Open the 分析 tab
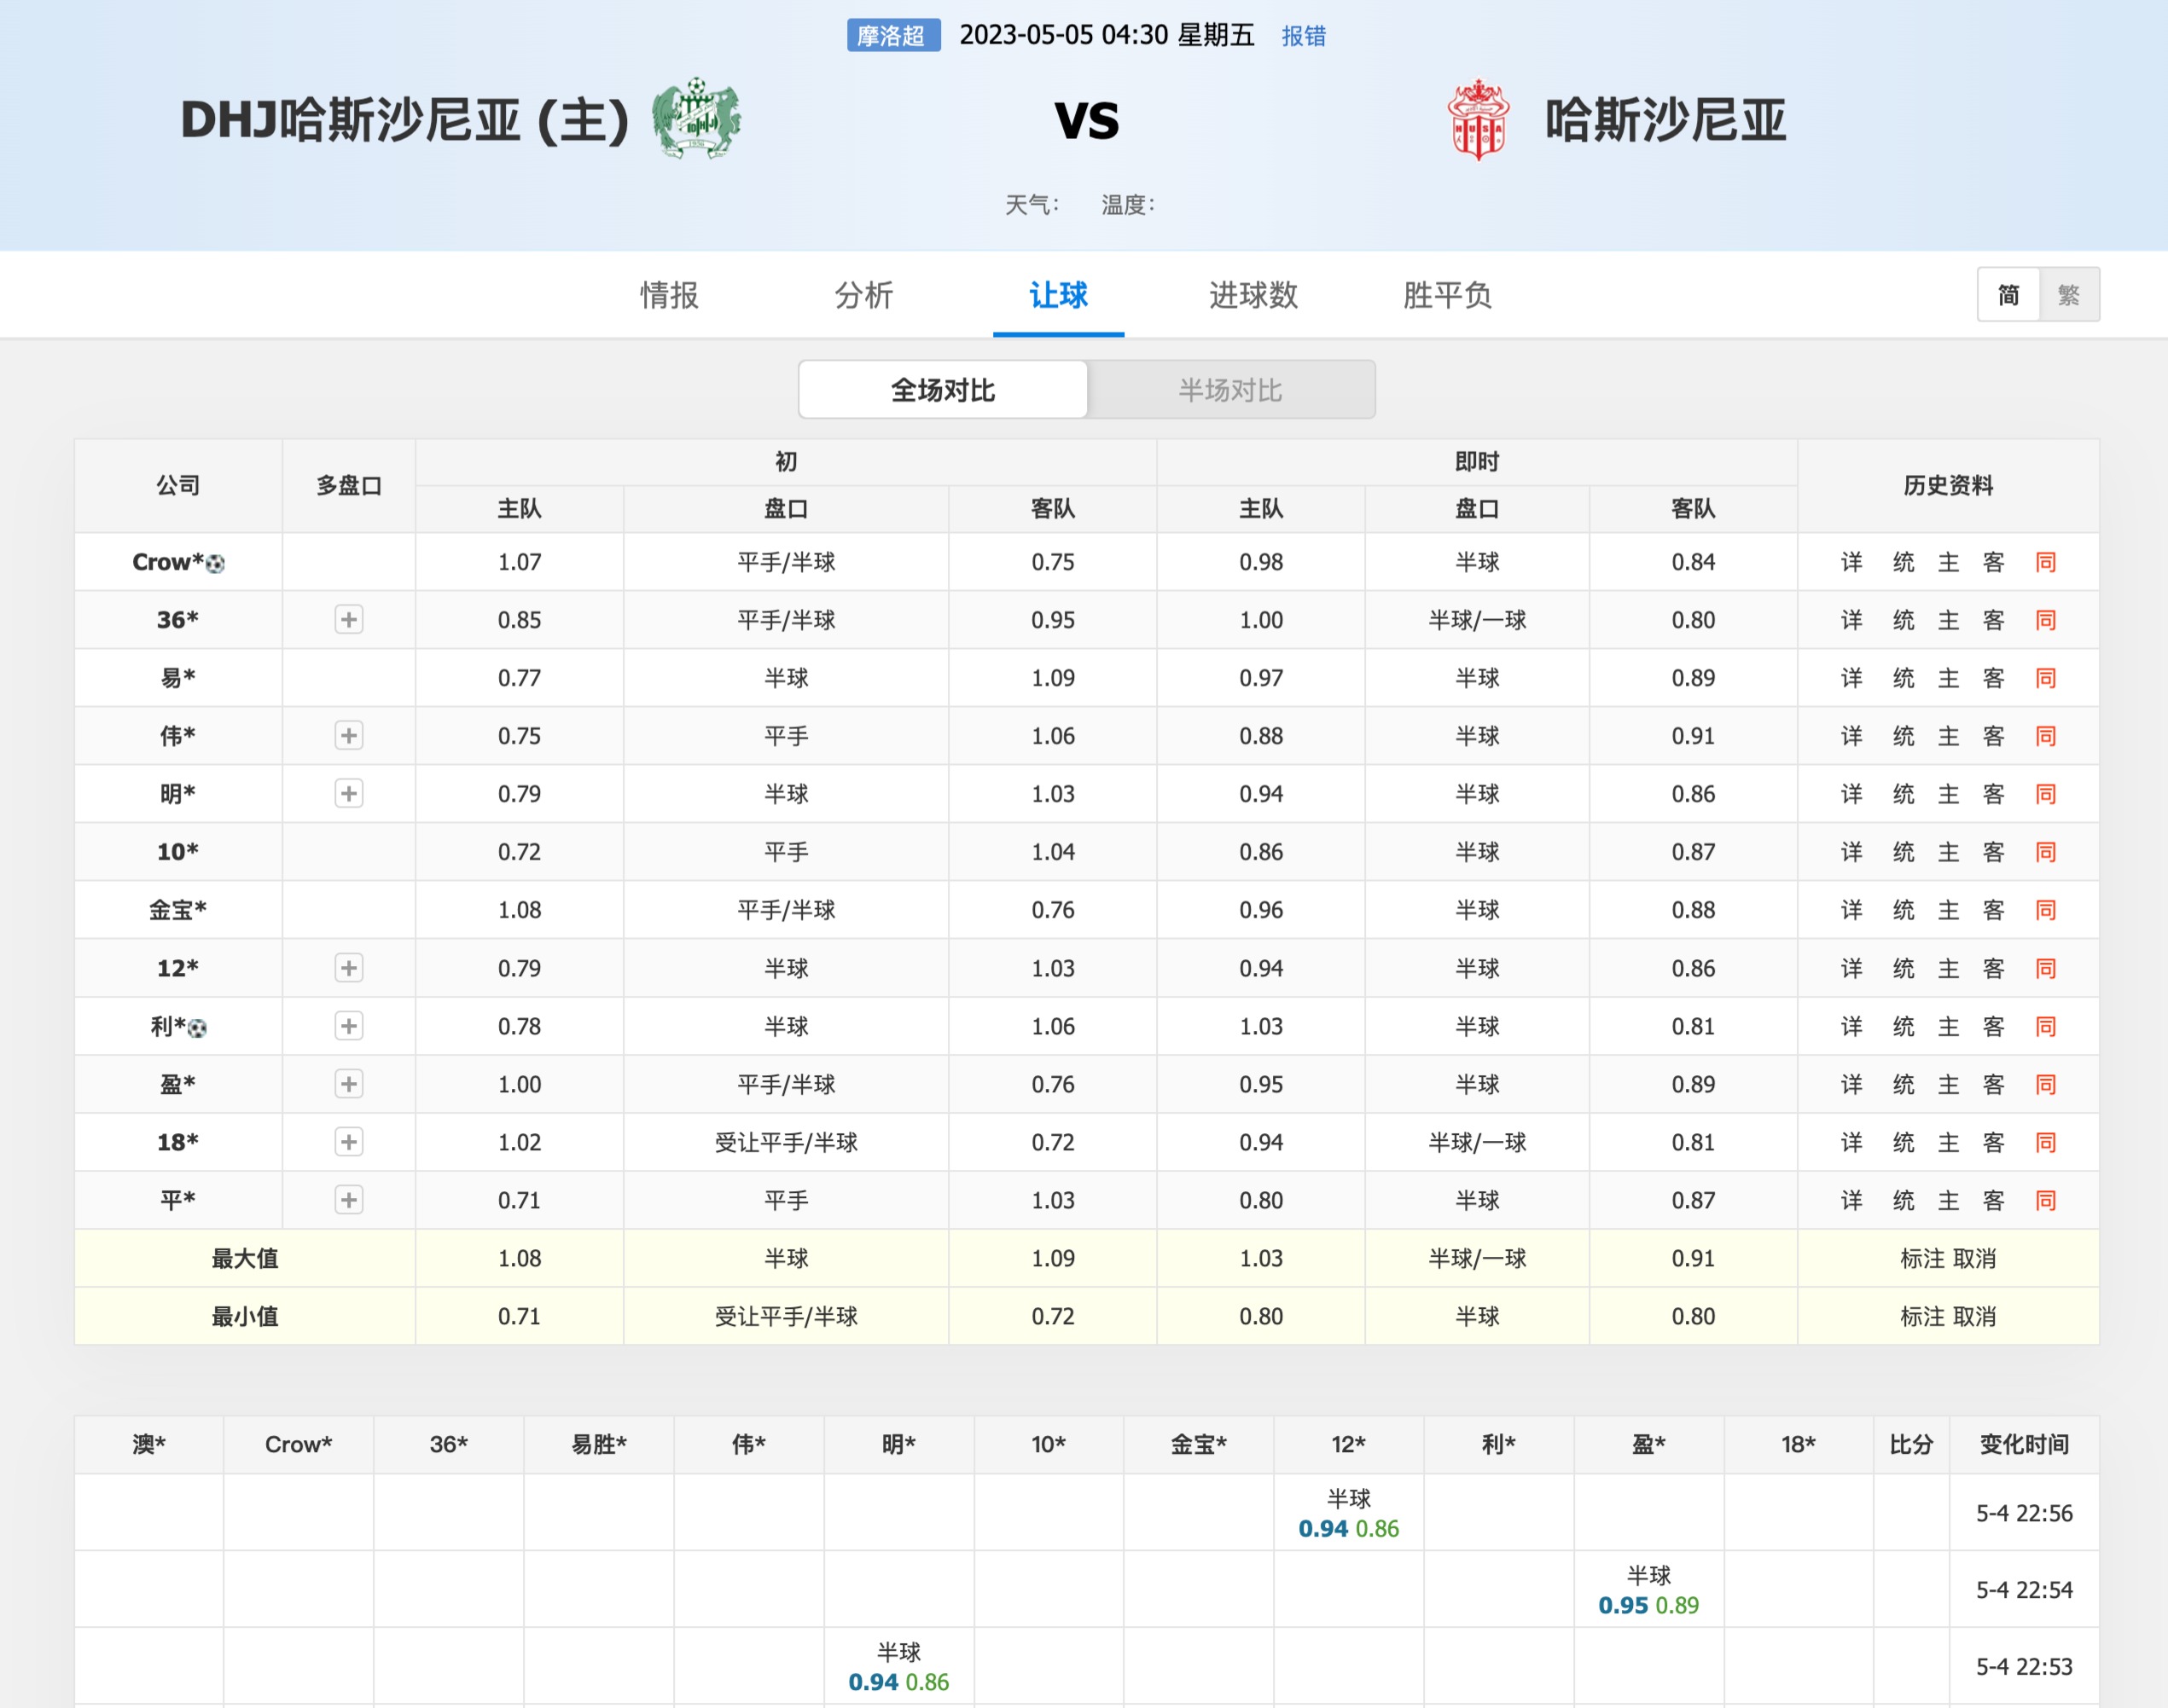This screenshot has height=1708, width=2168. click(863, 295)
